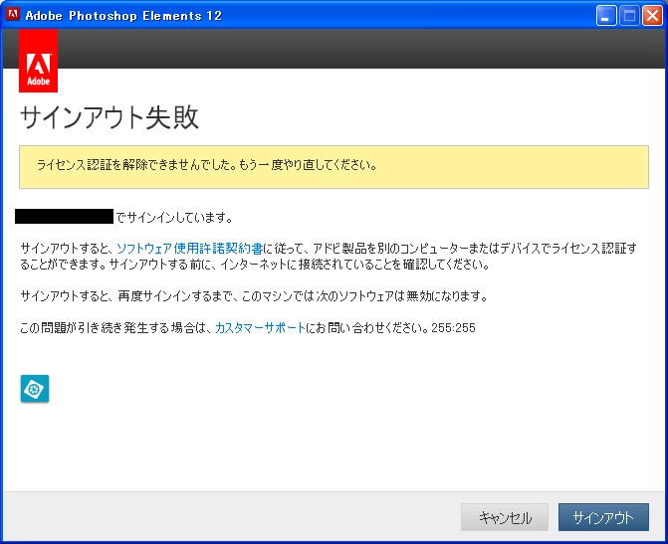Click the error code 255:255
The height and width of the screenshot is (544, 668).
pos(453,328)
